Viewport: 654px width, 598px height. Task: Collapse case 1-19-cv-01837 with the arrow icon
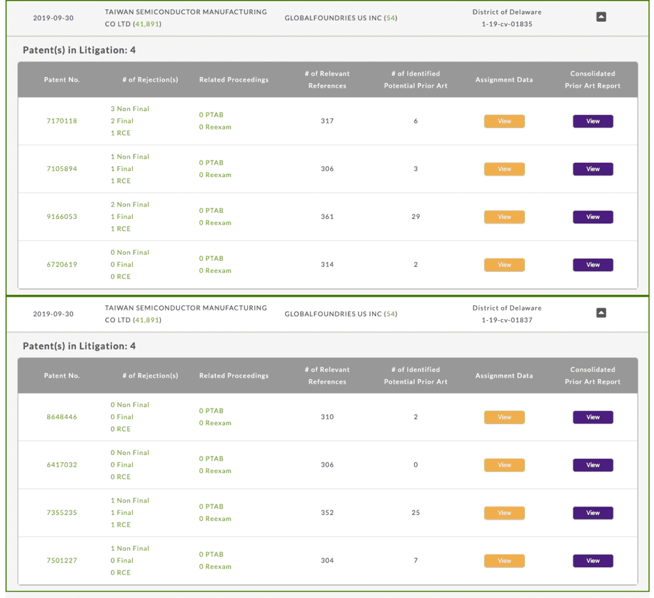click(601, 313)
